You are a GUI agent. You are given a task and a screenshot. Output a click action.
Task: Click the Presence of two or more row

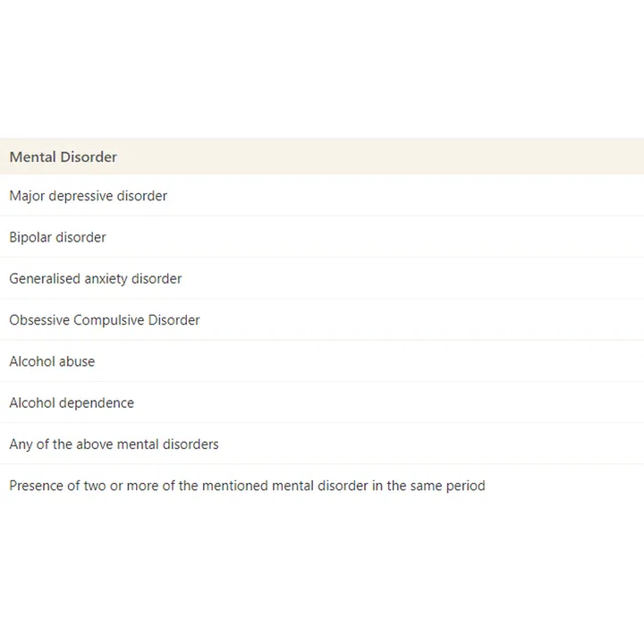click(x=247, y=486)
